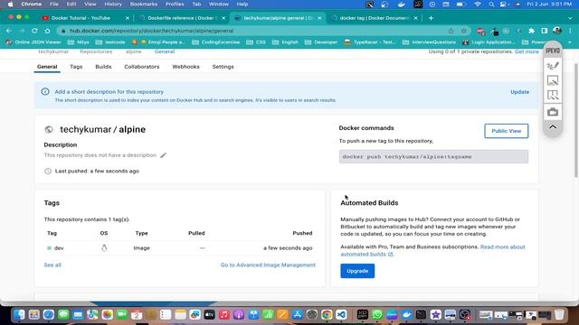This screenshot has height=325, width=579.
Task: Open the Online JSON Viewer bookmark
Action: 33,42
